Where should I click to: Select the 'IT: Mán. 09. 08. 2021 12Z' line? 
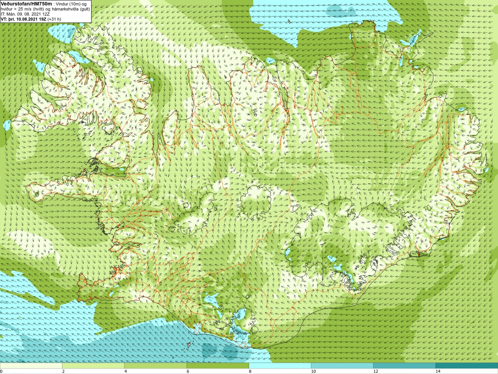pyautogui.click(x=25, y=14)
